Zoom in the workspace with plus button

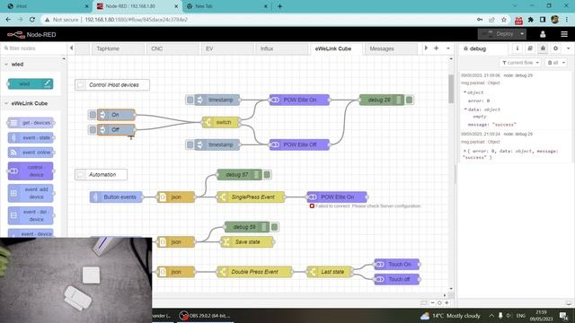(447, 303)
